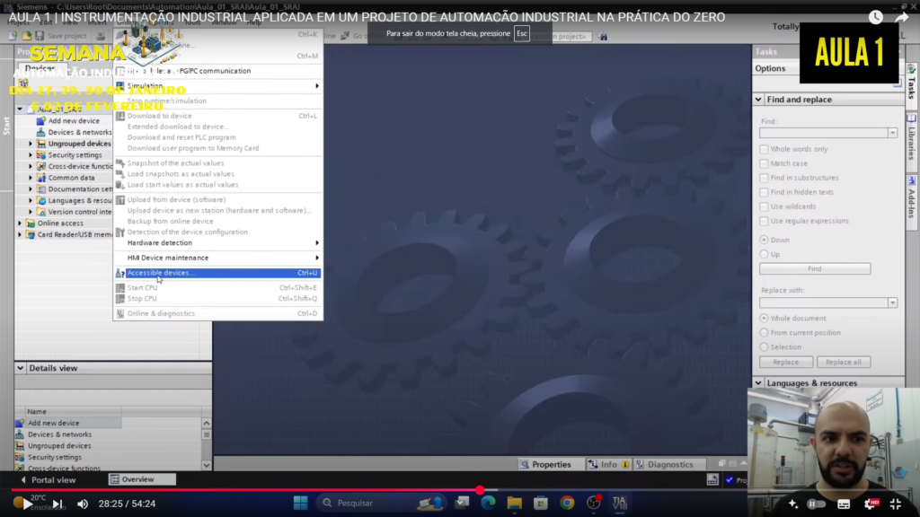Screen dimensions: 920x517
Task: Click the Details view vertical scrollbar
Action: point(207,443)
